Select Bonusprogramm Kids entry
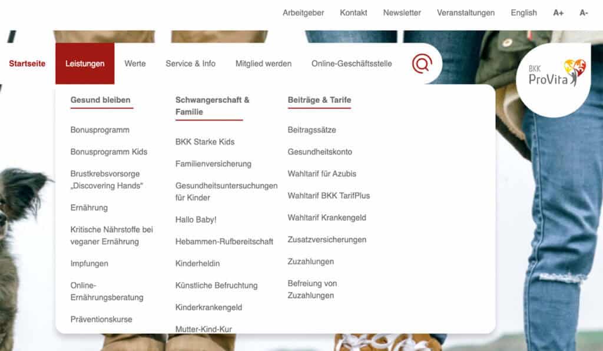Screen dimensions: 603x351 tap(109, 152)
